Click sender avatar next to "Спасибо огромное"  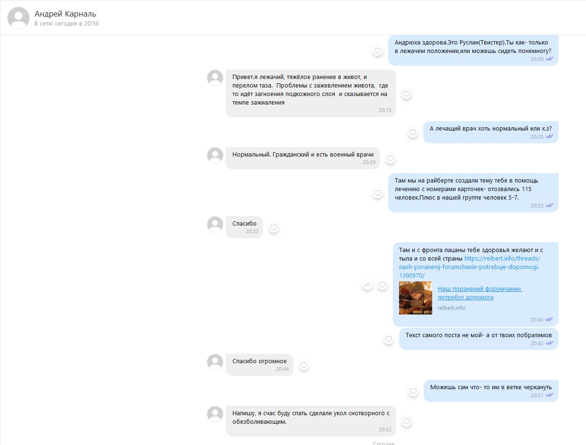[215, 362]
